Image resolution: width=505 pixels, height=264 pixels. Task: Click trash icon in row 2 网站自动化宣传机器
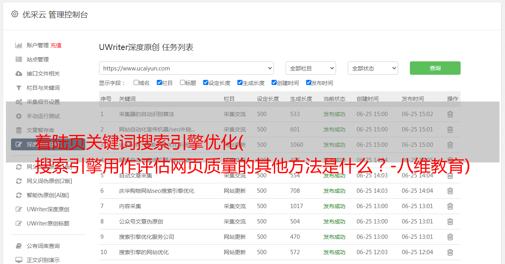click(x=450, y=129)
